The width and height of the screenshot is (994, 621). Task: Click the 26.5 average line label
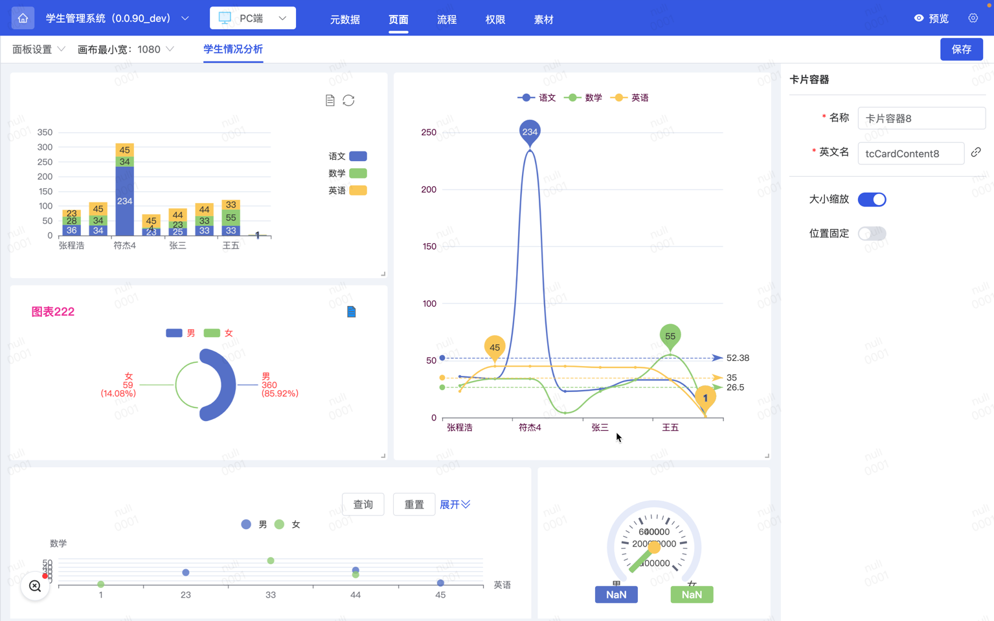point(735,387)
